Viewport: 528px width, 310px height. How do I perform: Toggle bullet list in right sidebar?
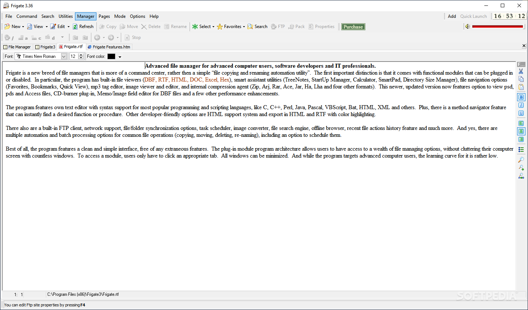tap(521, 150)
